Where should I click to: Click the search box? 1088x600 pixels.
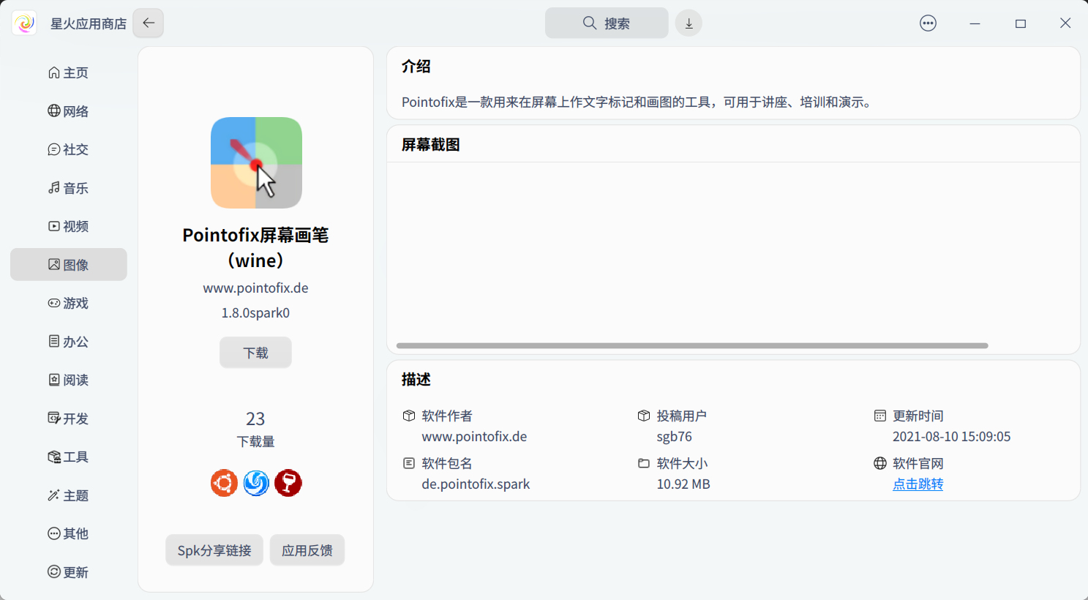pos(606,23)
